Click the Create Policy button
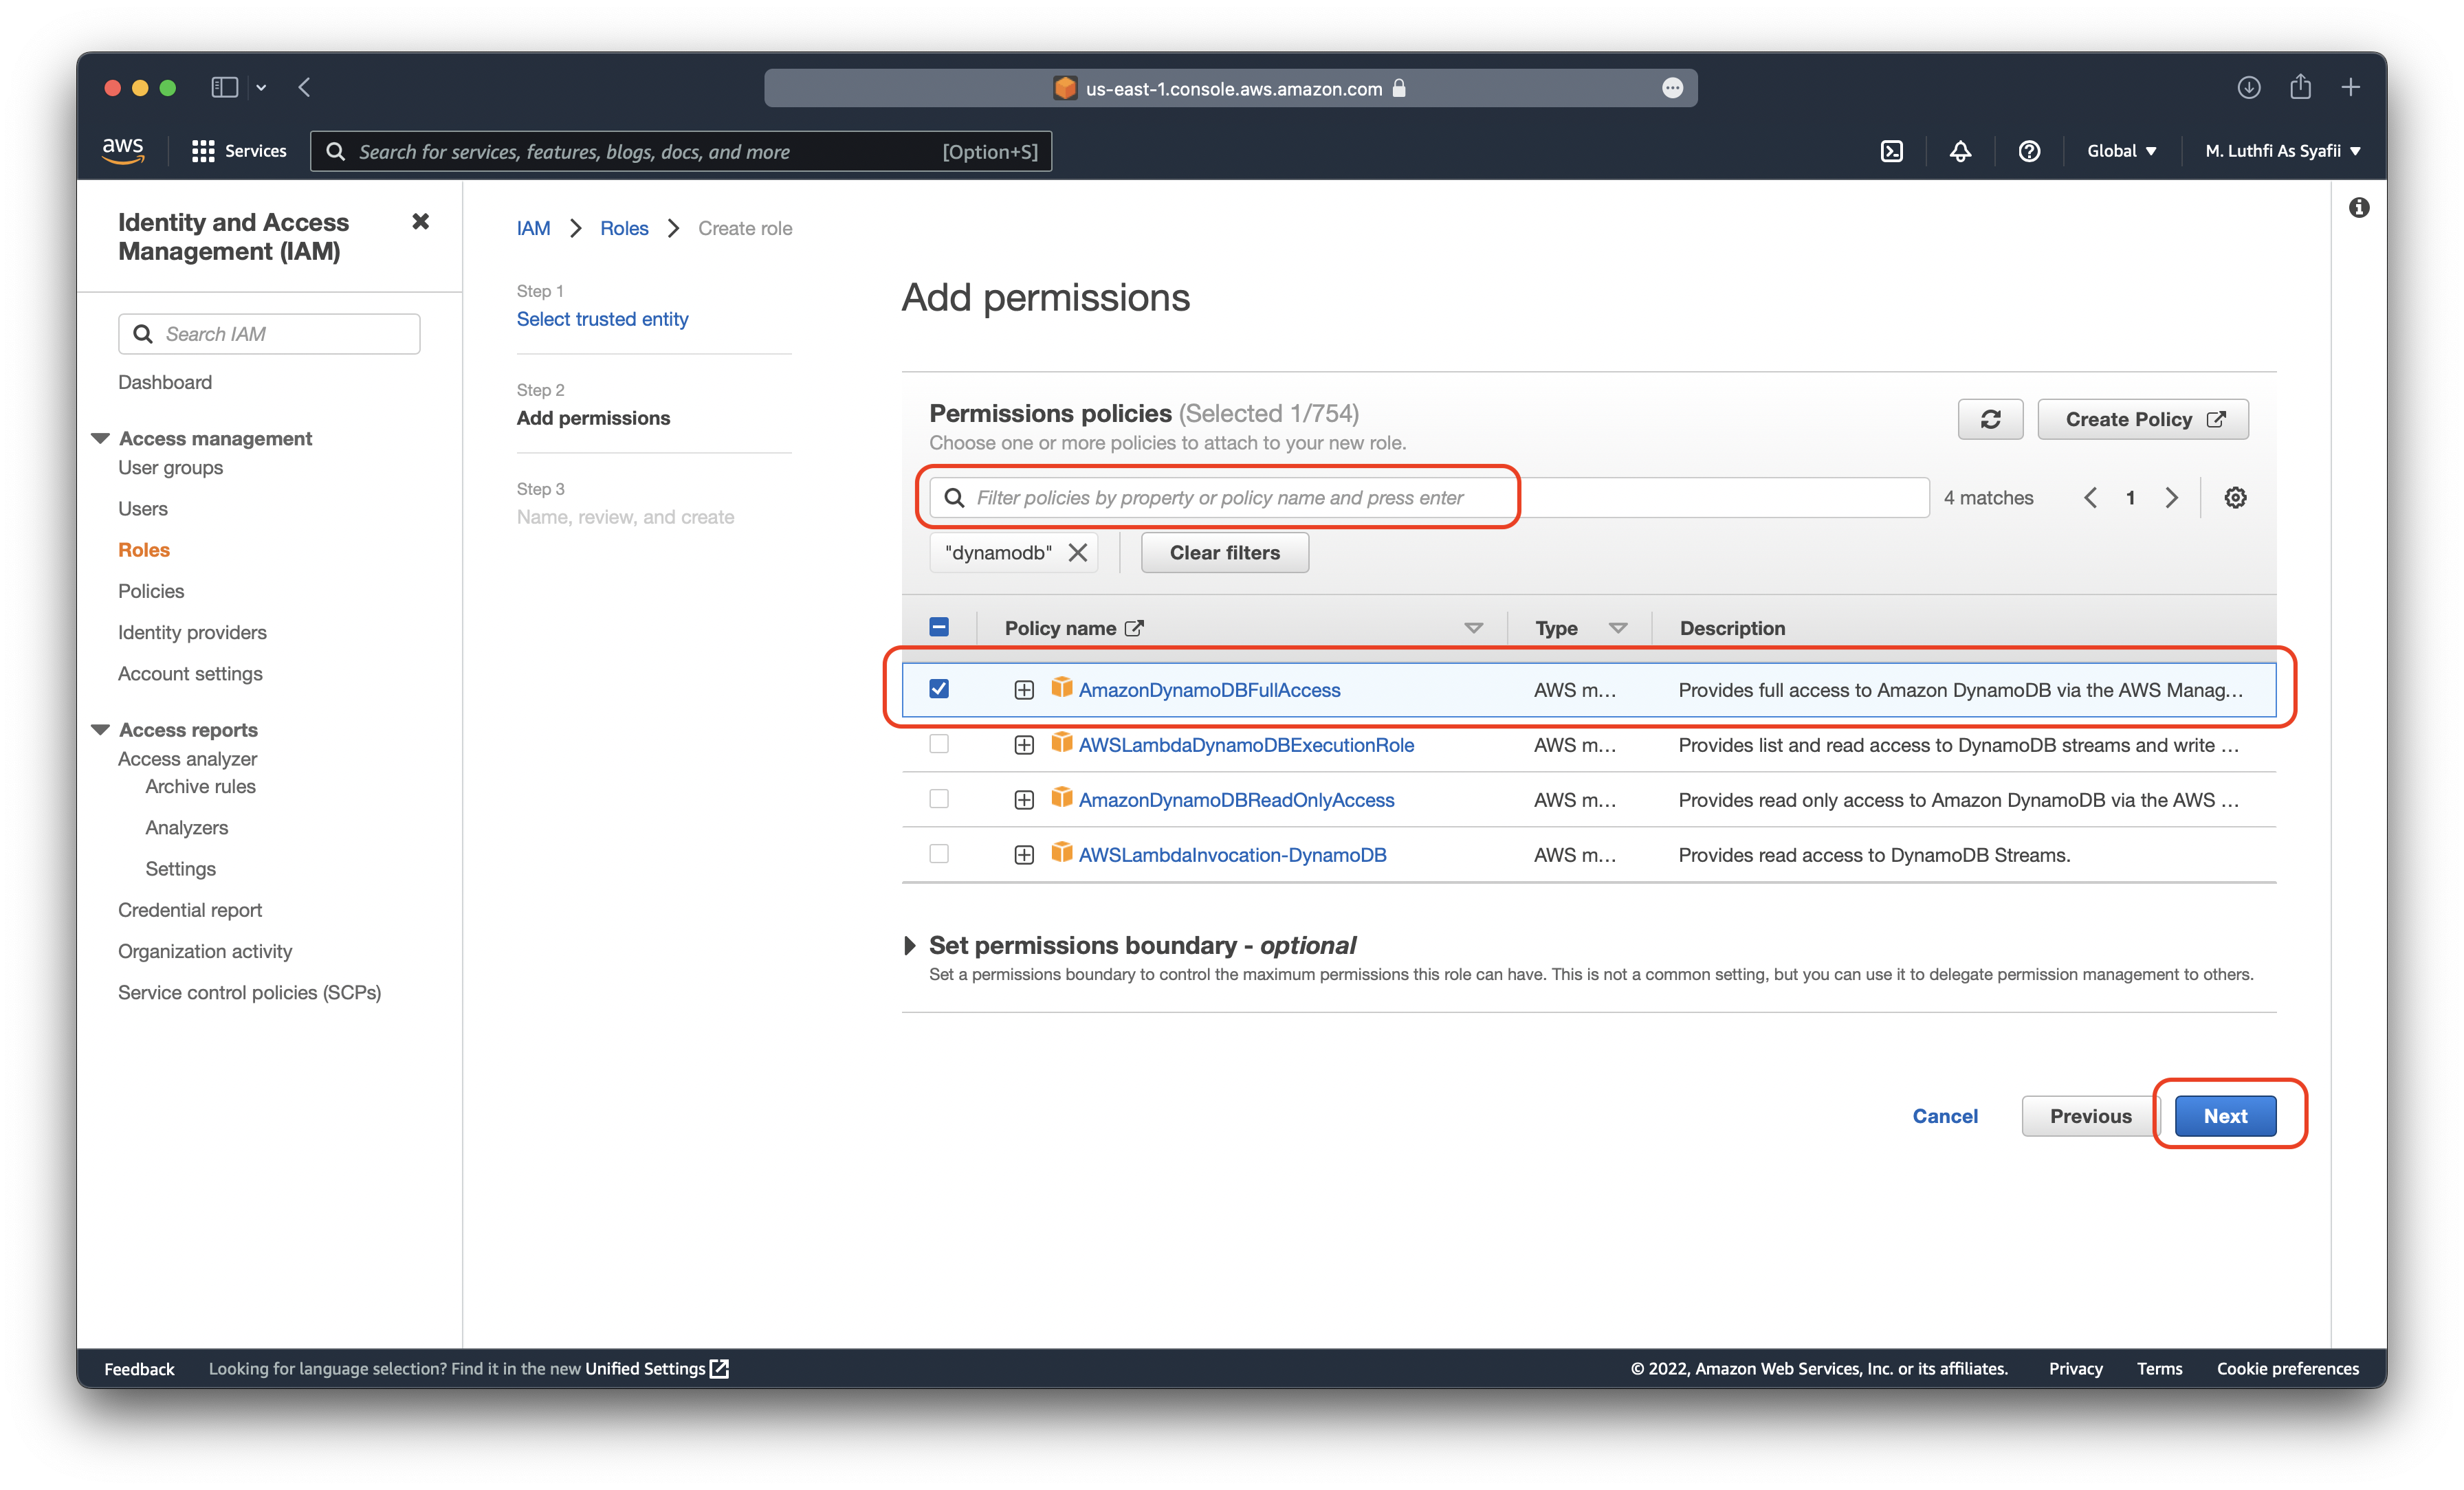Screen dimensions: 2464x1490 [2142, 419]
